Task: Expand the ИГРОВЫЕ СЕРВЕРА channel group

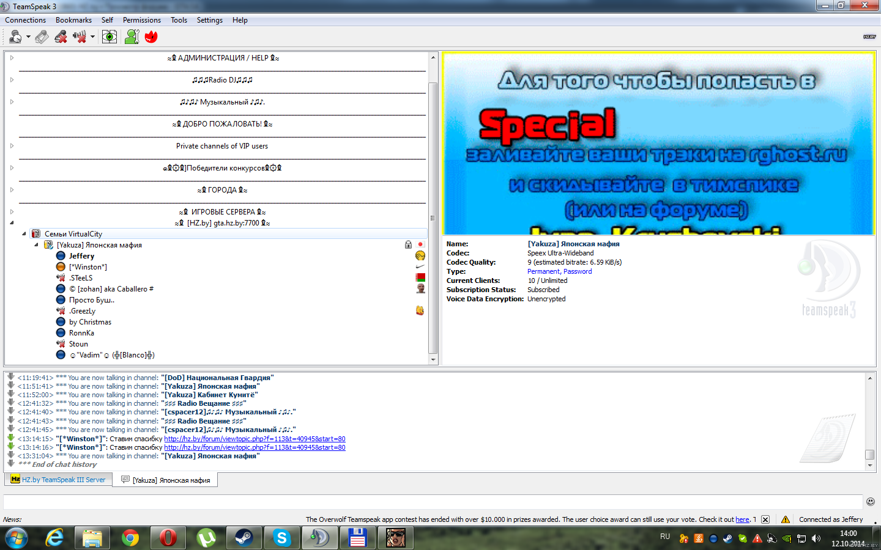Action: point(12,212)
